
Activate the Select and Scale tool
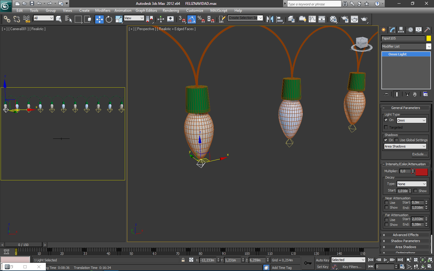coord(119,19)
